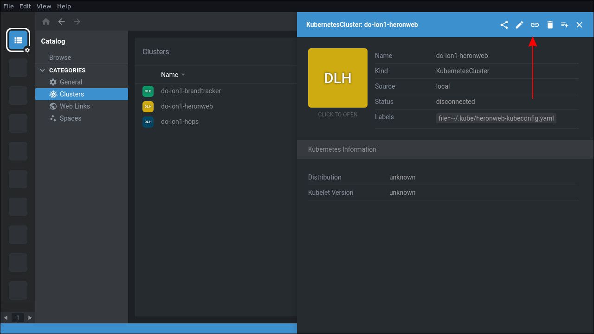Go to the home icon in top bar
Image resolution: width=594 pixels, height=334 pixels.
(x=46, y=22)
